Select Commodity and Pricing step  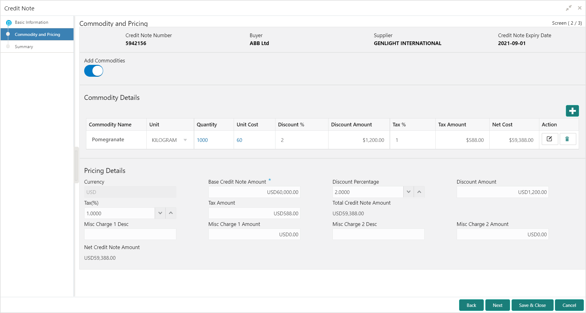(37, 34)
